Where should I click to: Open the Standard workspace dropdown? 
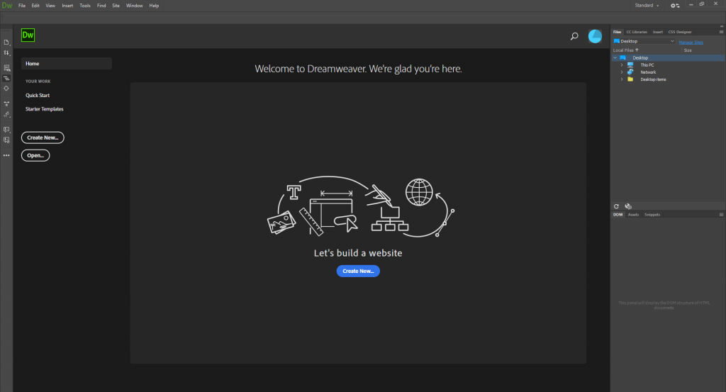click(x=647, y=6)
